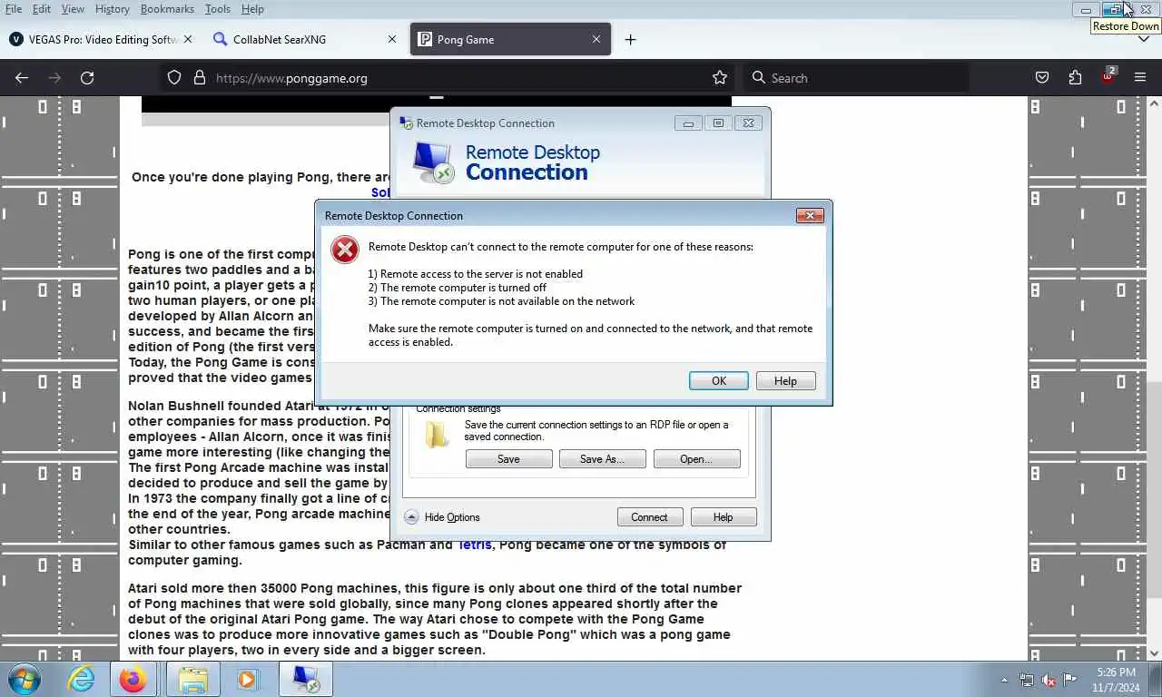The height and width of the screenshot is (697, 1162).
Task: Reload the current page
Action: pos(87,78)
